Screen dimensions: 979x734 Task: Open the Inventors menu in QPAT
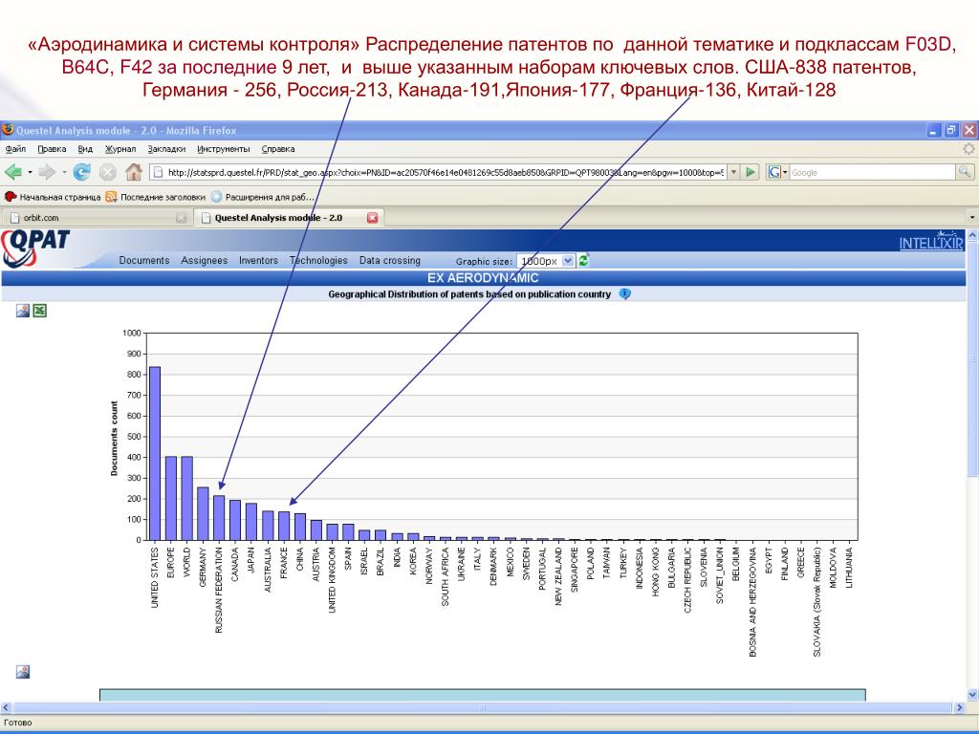coord(258,260)
